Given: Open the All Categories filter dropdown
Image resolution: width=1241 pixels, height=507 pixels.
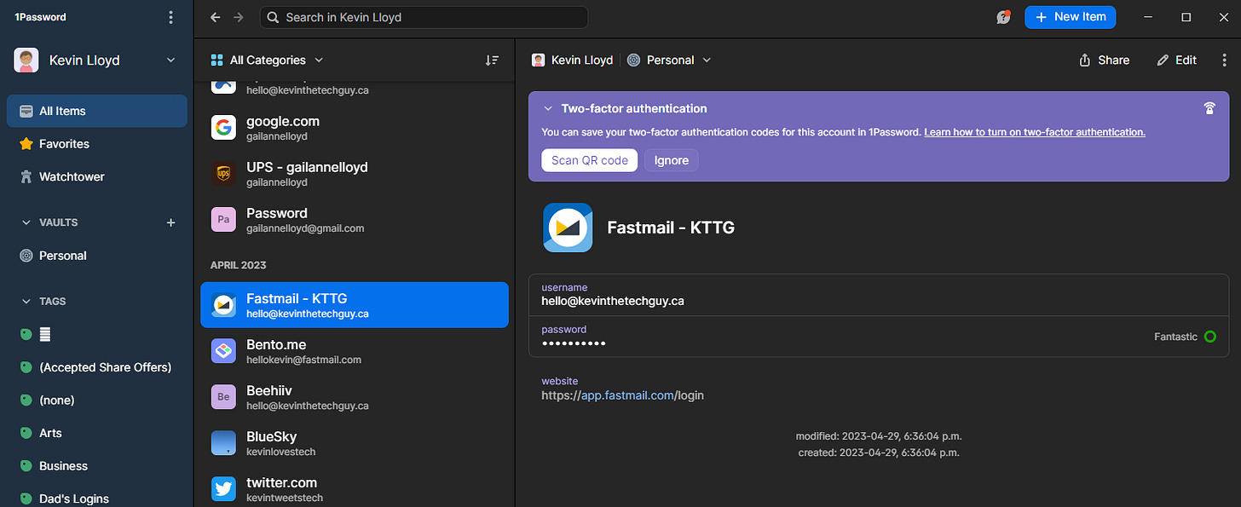Looking at the screenshot, I should [267, 60].
